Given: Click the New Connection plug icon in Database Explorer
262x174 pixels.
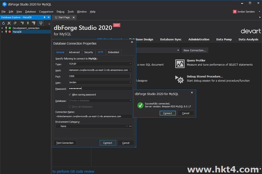Looking at the screenshot, I should coord(22,23).
